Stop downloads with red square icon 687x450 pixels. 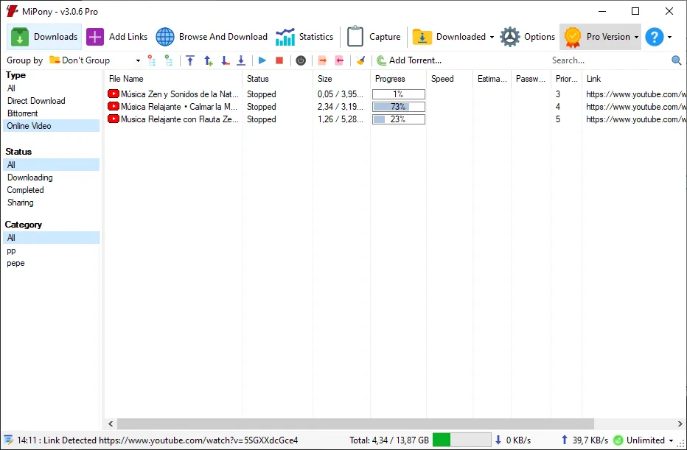[x=279, y=60]
